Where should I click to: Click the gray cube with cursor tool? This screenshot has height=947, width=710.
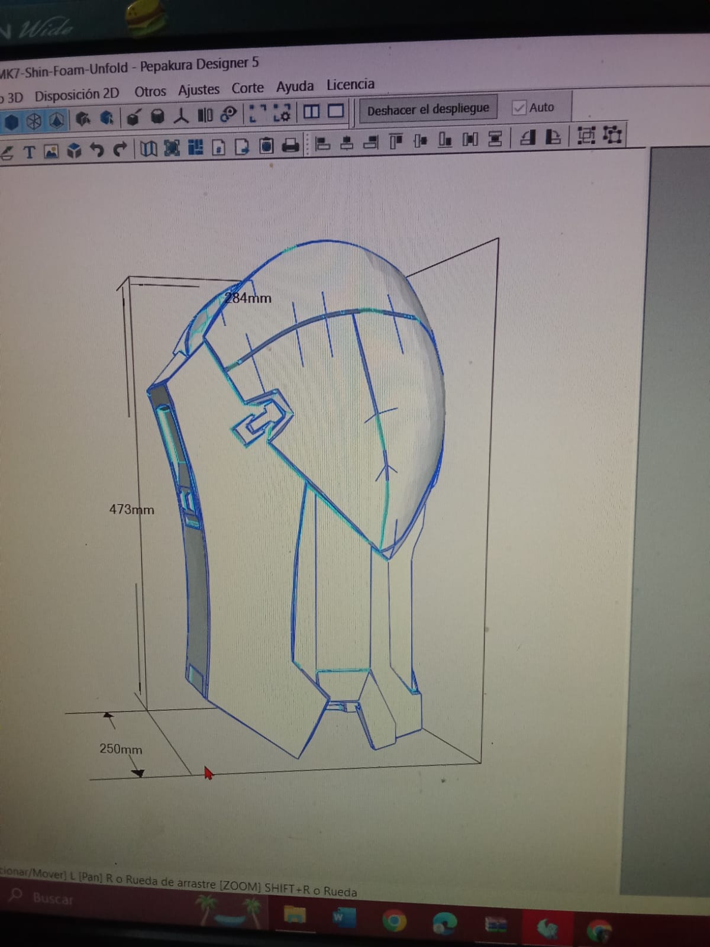click(83, 120)
